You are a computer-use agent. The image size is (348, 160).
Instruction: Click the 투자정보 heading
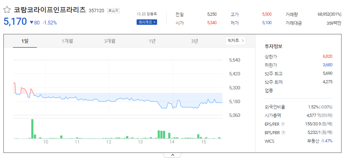[x=273, y=47]
